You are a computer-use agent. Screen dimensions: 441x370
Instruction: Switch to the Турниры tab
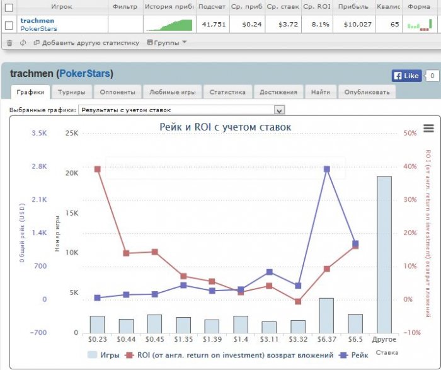click(x=72, y=92)
